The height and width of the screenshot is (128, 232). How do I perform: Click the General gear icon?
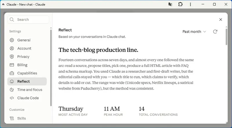tap(12, 40)
